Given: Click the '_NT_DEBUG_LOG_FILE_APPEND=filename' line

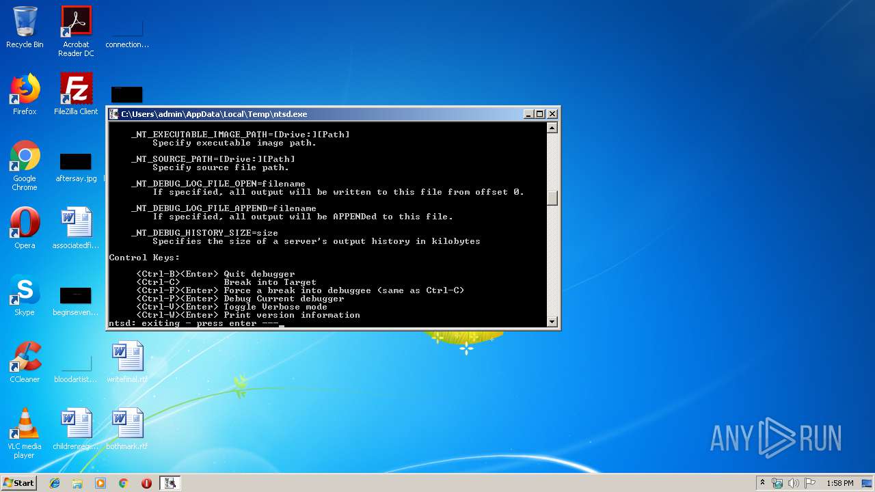Looking at the screenshot, I should (224, 208).
